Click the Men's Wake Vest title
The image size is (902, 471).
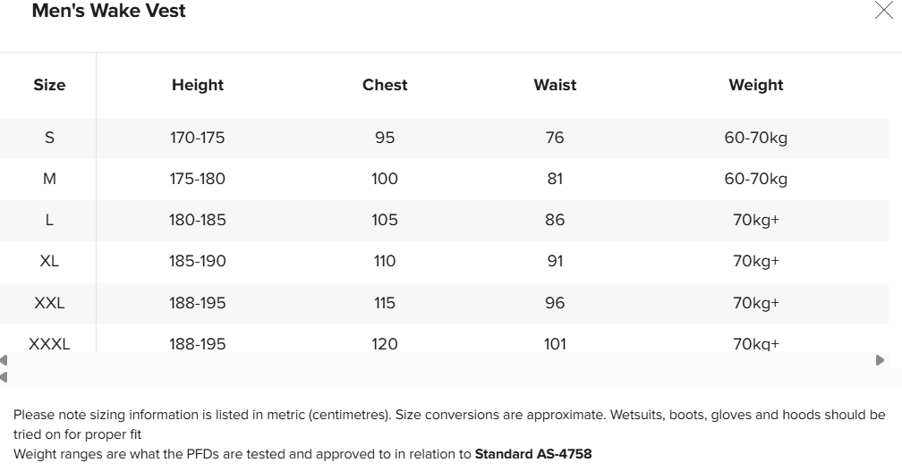pos(109,12)
